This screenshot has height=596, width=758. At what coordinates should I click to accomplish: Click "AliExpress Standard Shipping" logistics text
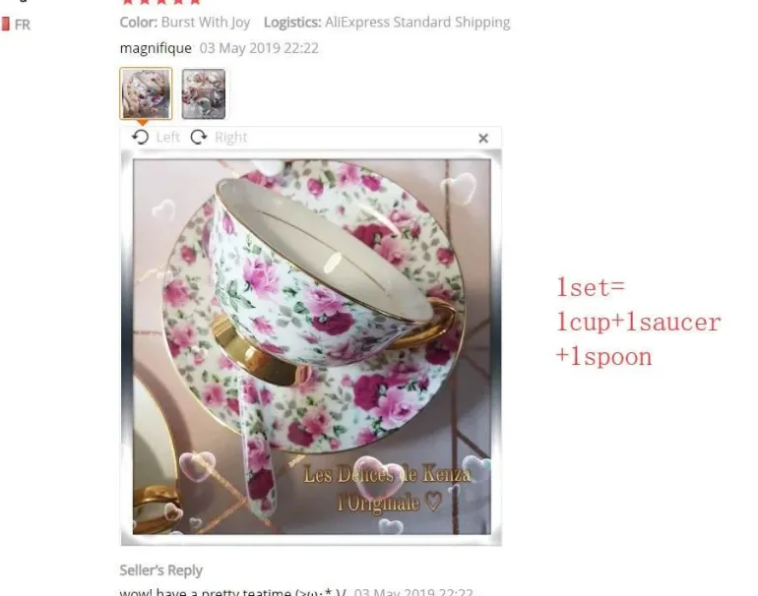coord(417,23)
